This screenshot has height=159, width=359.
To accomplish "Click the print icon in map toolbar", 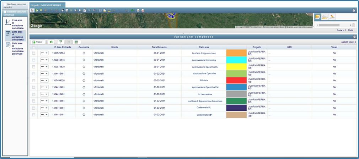I will point(138,11).
